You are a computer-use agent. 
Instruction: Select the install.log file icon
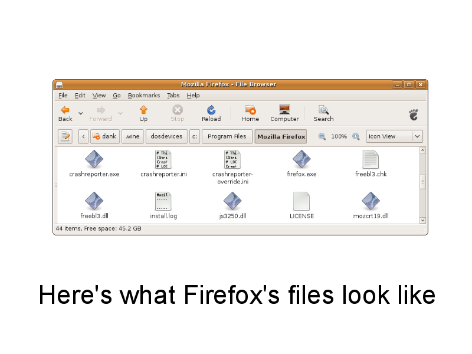point(163,201)
